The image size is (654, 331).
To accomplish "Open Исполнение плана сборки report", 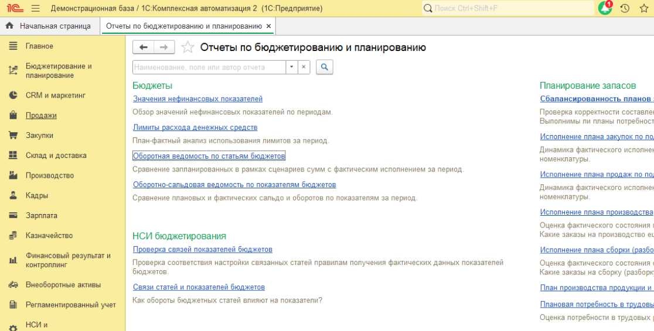I will 597,250.
